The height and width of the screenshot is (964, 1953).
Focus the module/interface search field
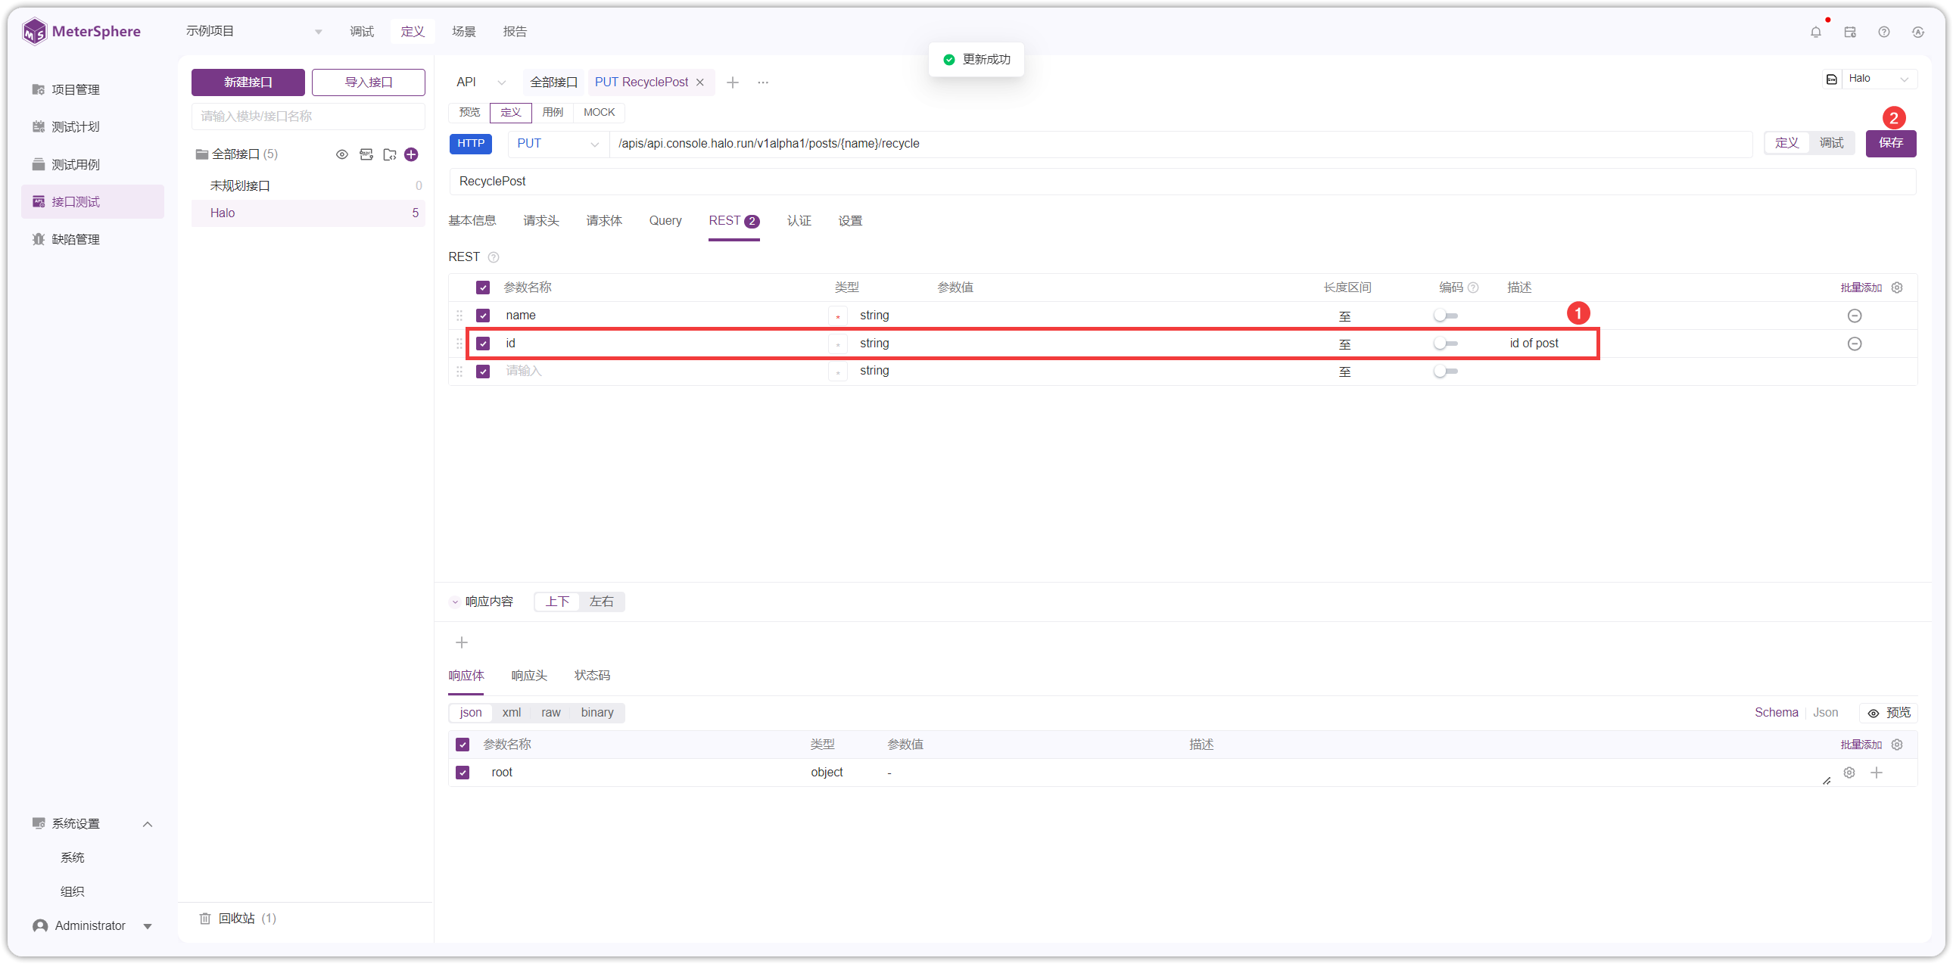[308, 116]
